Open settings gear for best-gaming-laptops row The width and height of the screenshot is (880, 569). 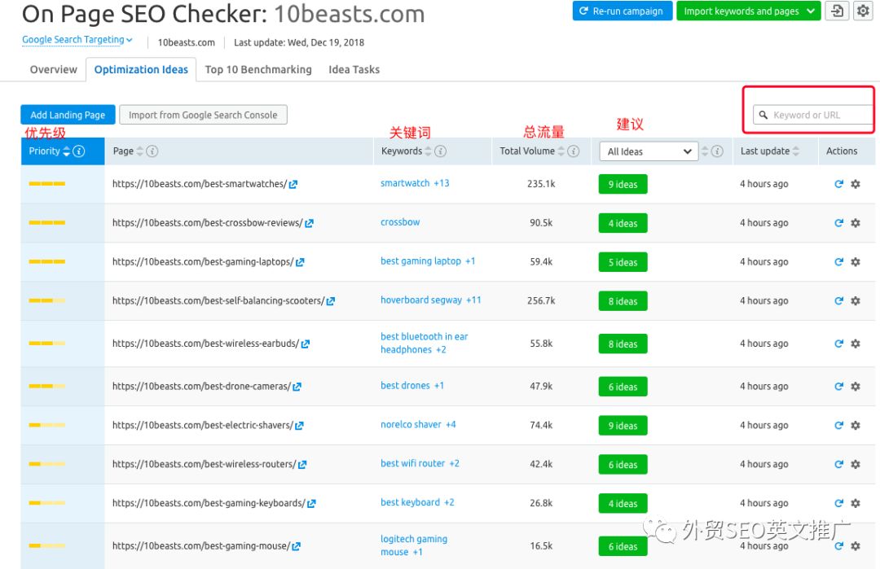coord(856,262)
